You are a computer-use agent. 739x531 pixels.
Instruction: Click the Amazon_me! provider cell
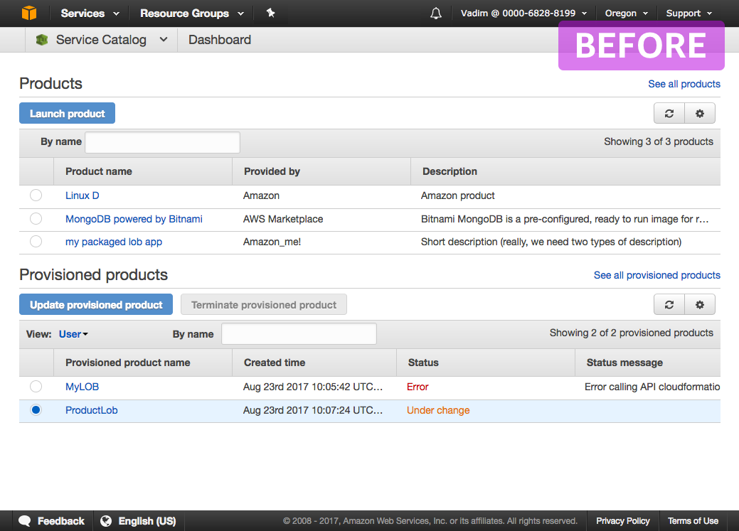tap(272, 242)
